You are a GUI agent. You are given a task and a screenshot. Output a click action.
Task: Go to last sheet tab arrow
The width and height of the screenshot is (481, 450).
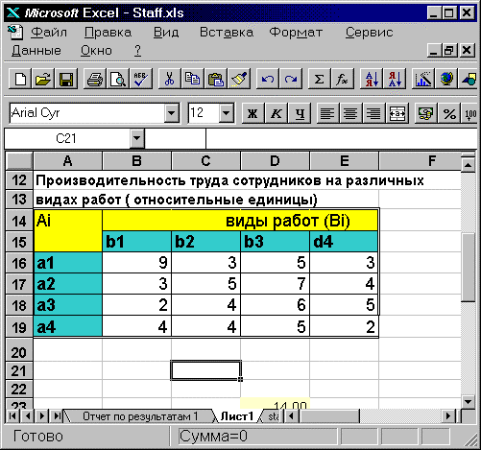(x=57, y=416)
